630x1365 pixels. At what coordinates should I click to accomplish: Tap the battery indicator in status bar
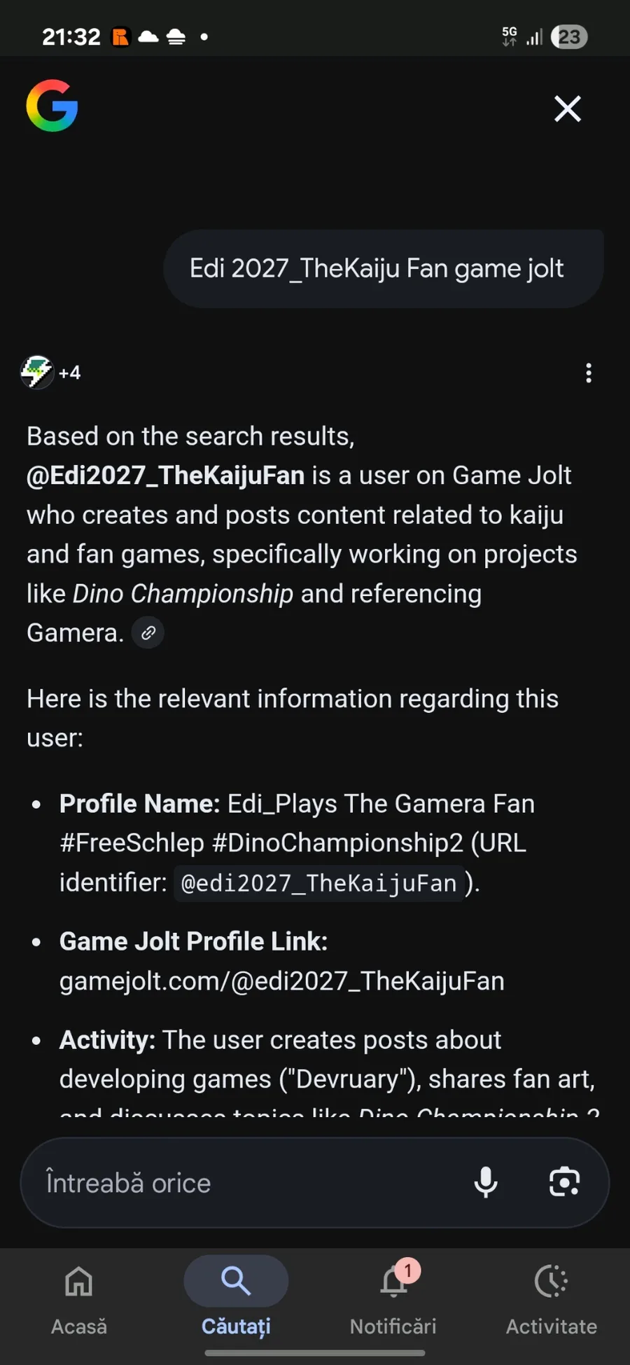(x=569, y=36)
